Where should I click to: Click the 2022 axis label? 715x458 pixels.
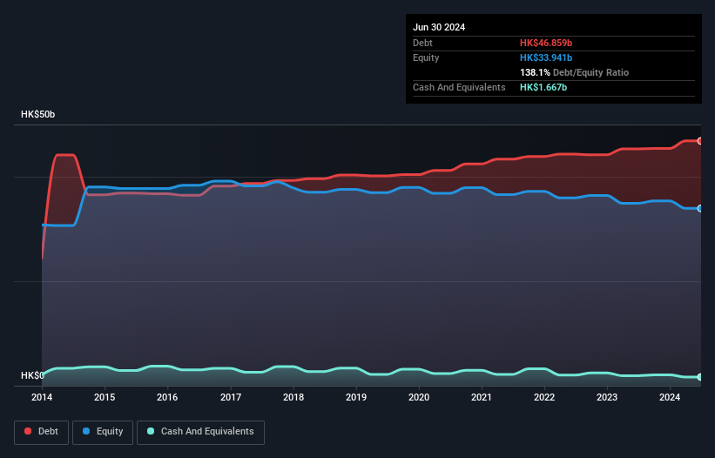pos(544,397)
